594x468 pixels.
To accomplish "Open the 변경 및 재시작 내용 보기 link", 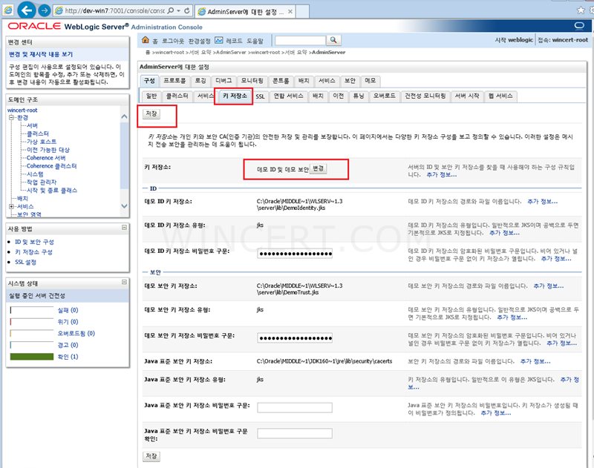I will point(41,54).
